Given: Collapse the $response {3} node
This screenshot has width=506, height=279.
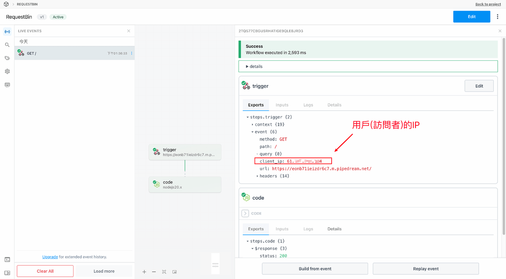Looking at the screenshot, I should pyautogui.click(x=252, y=249).
